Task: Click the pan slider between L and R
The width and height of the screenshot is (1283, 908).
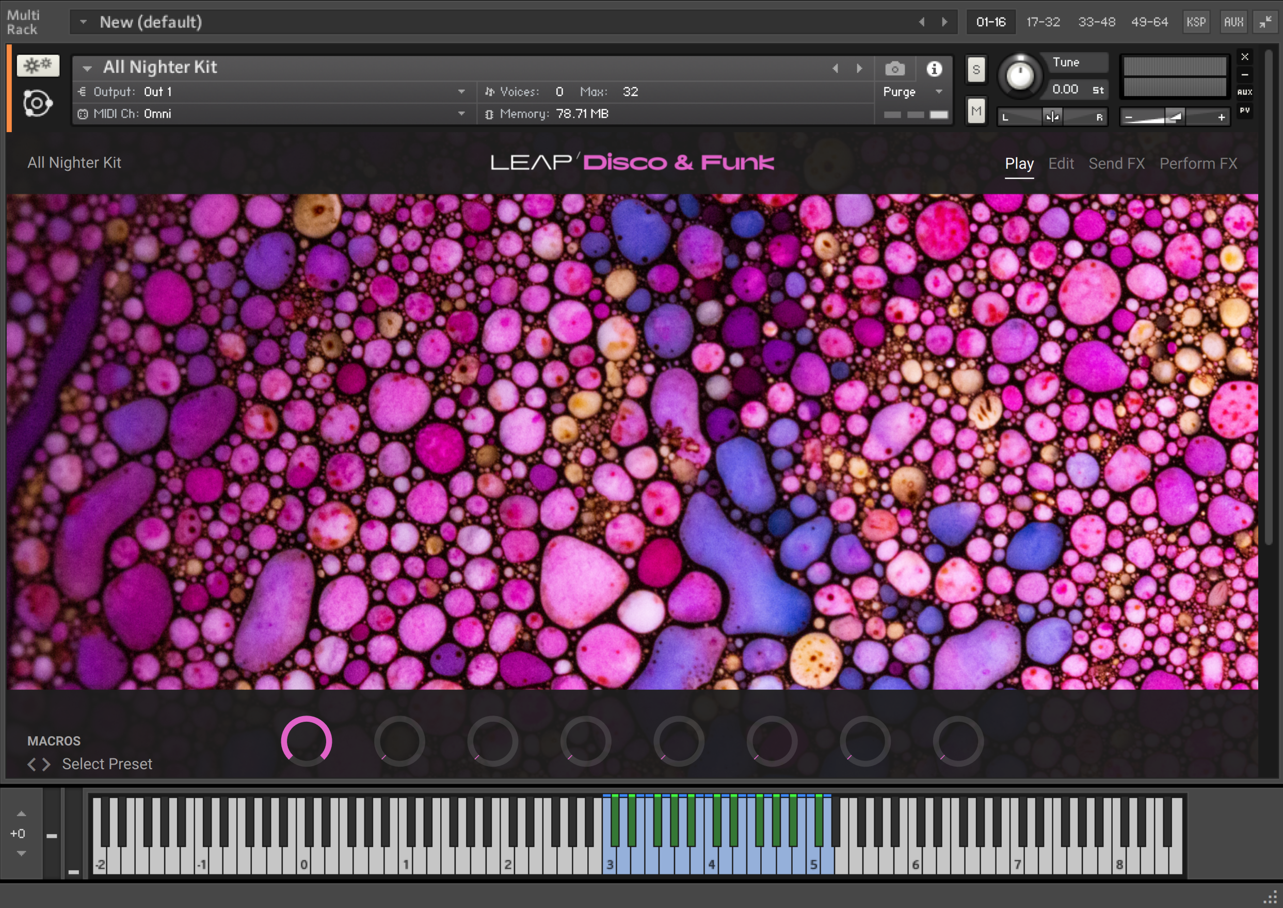Action: point(1052,118)
